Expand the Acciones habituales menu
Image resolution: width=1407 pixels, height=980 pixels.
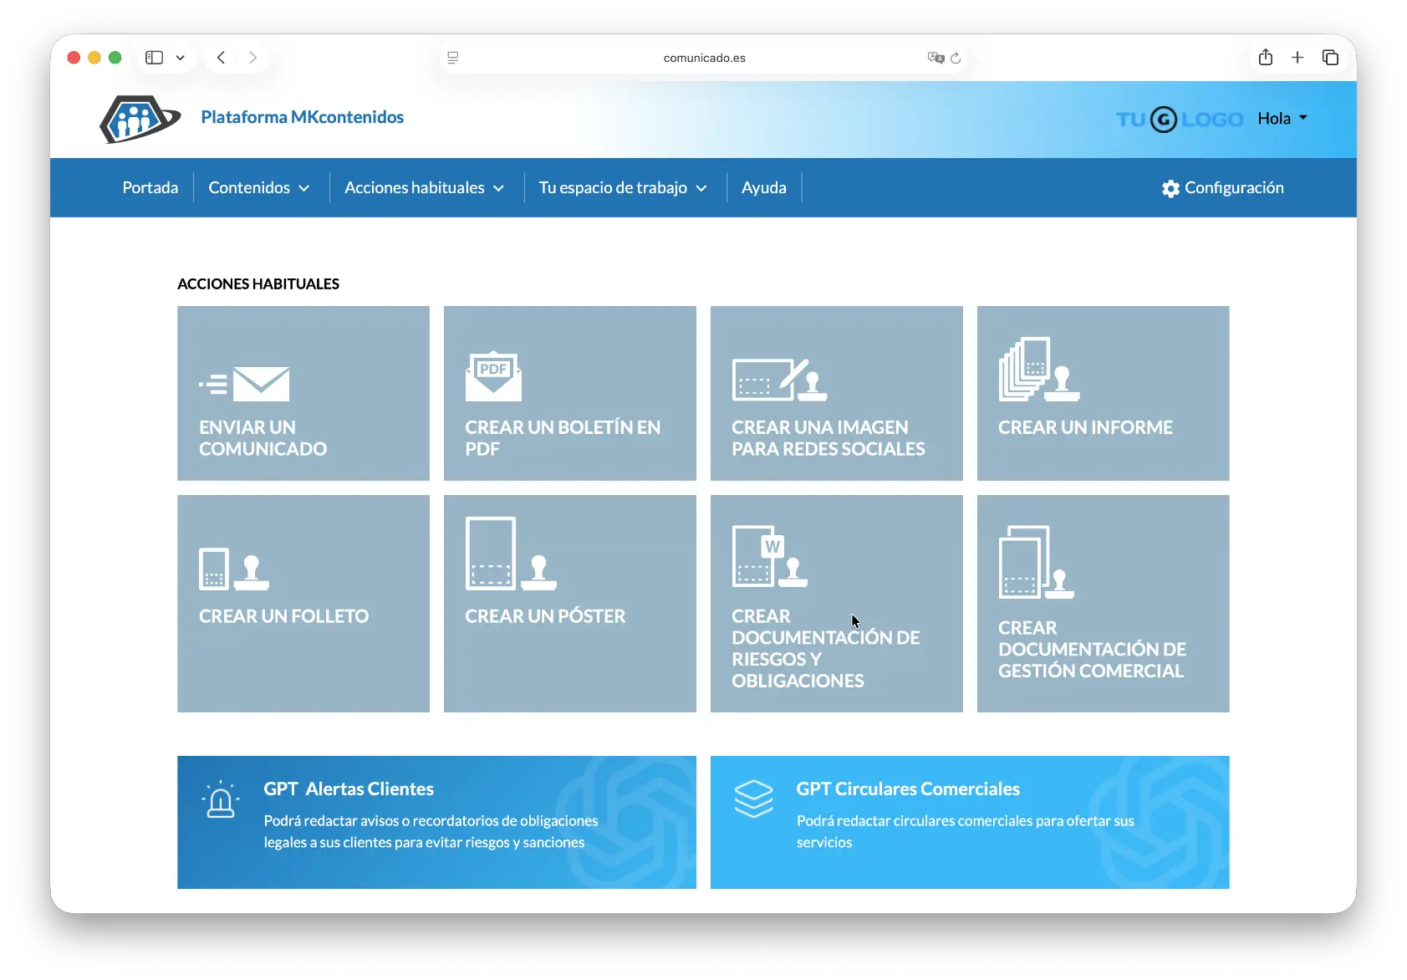tap(425, 188)
